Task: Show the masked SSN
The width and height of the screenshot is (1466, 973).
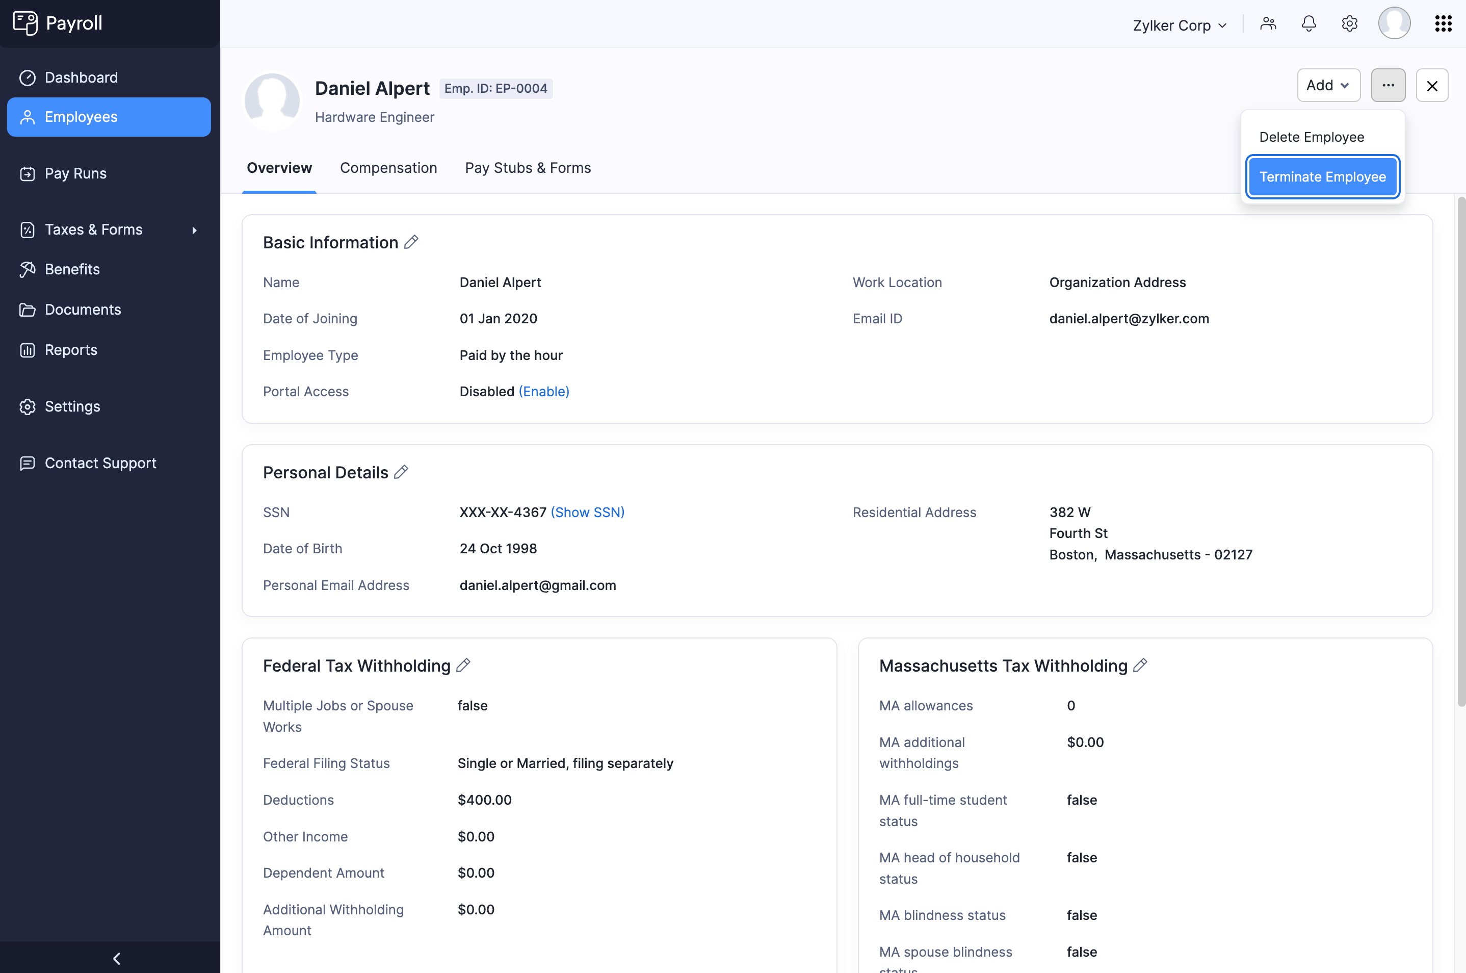Action: click(587, 513)
